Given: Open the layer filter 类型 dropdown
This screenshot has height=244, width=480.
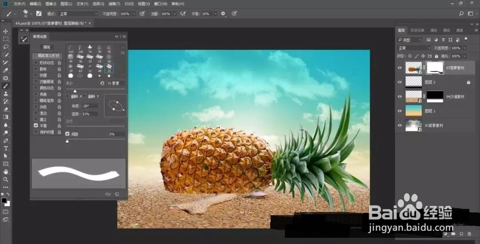Looking at the screenshot, I should coord(409,40).
